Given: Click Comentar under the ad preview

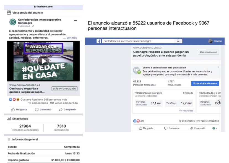Looking at the screenshot, I should (43, 109).
